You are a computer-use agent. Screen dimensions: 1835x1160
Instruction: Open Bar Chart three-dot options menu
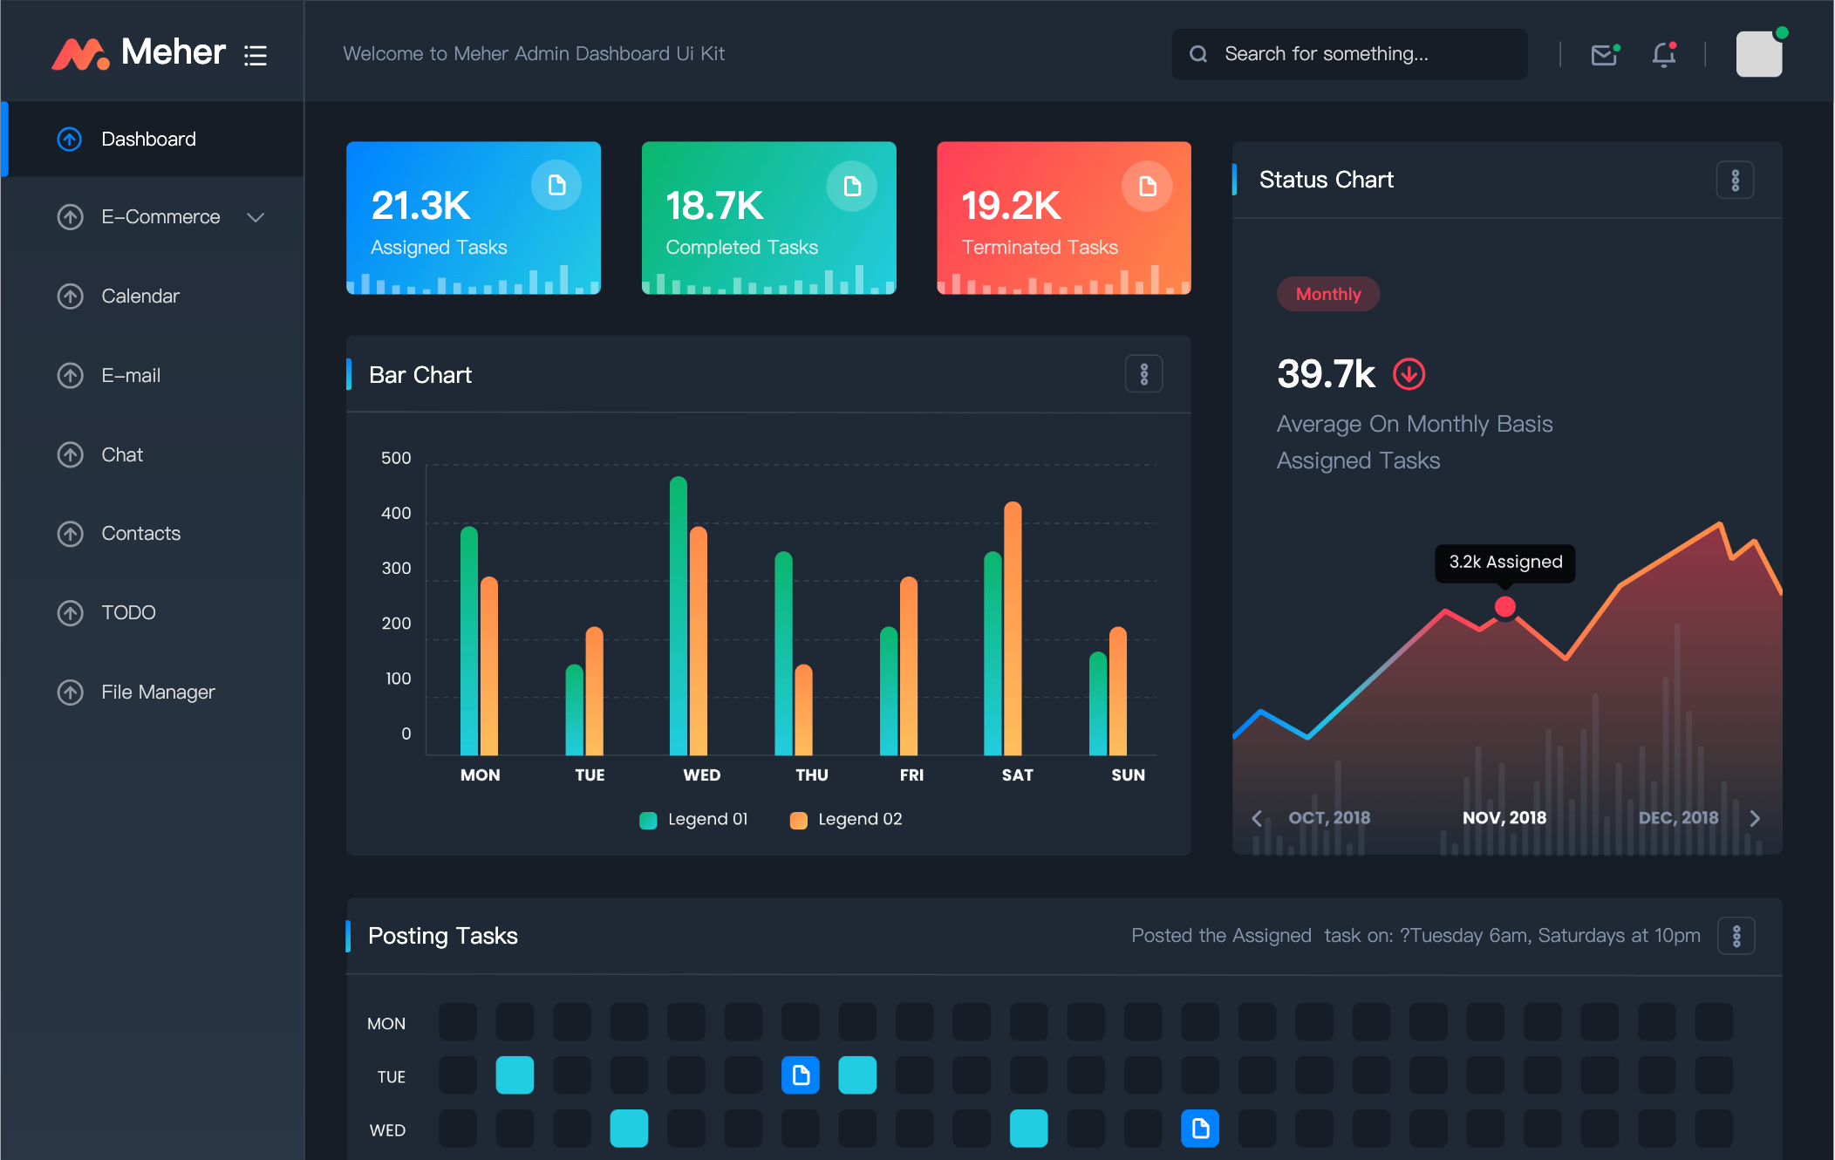(x=1143, y=374)
